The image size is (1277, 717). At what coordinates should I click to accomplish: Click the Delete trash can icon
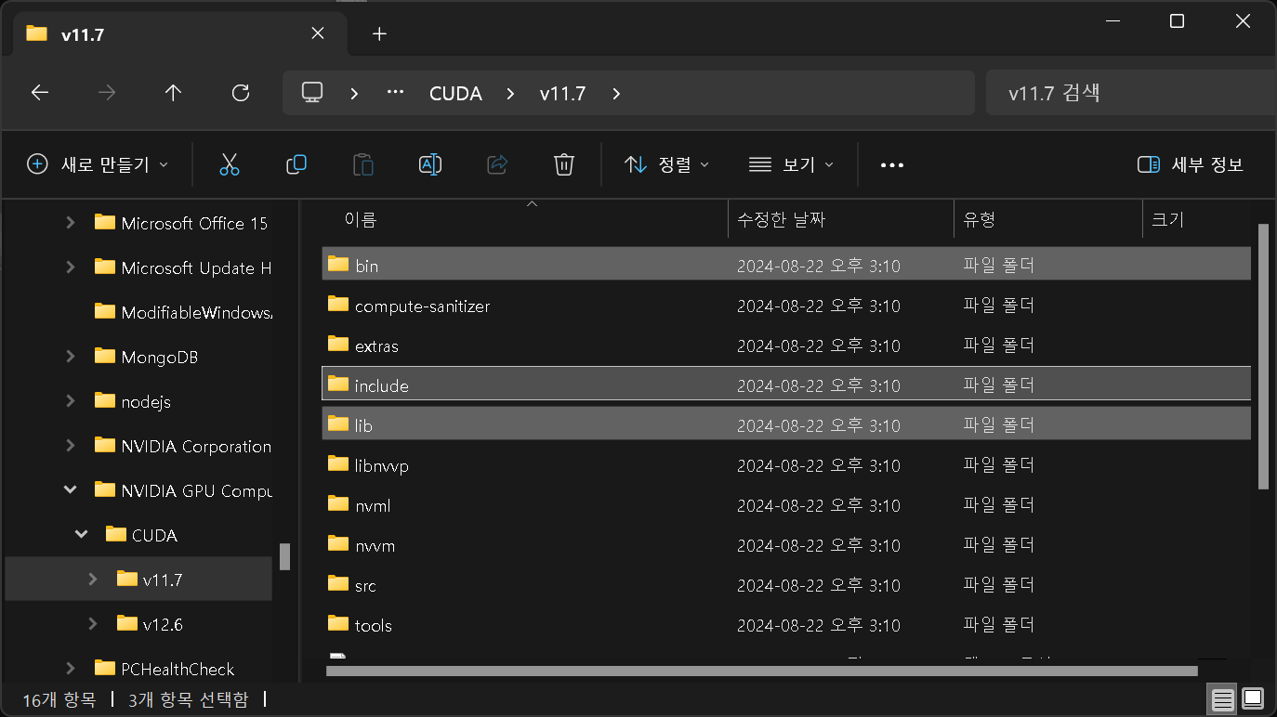[563, 164]
